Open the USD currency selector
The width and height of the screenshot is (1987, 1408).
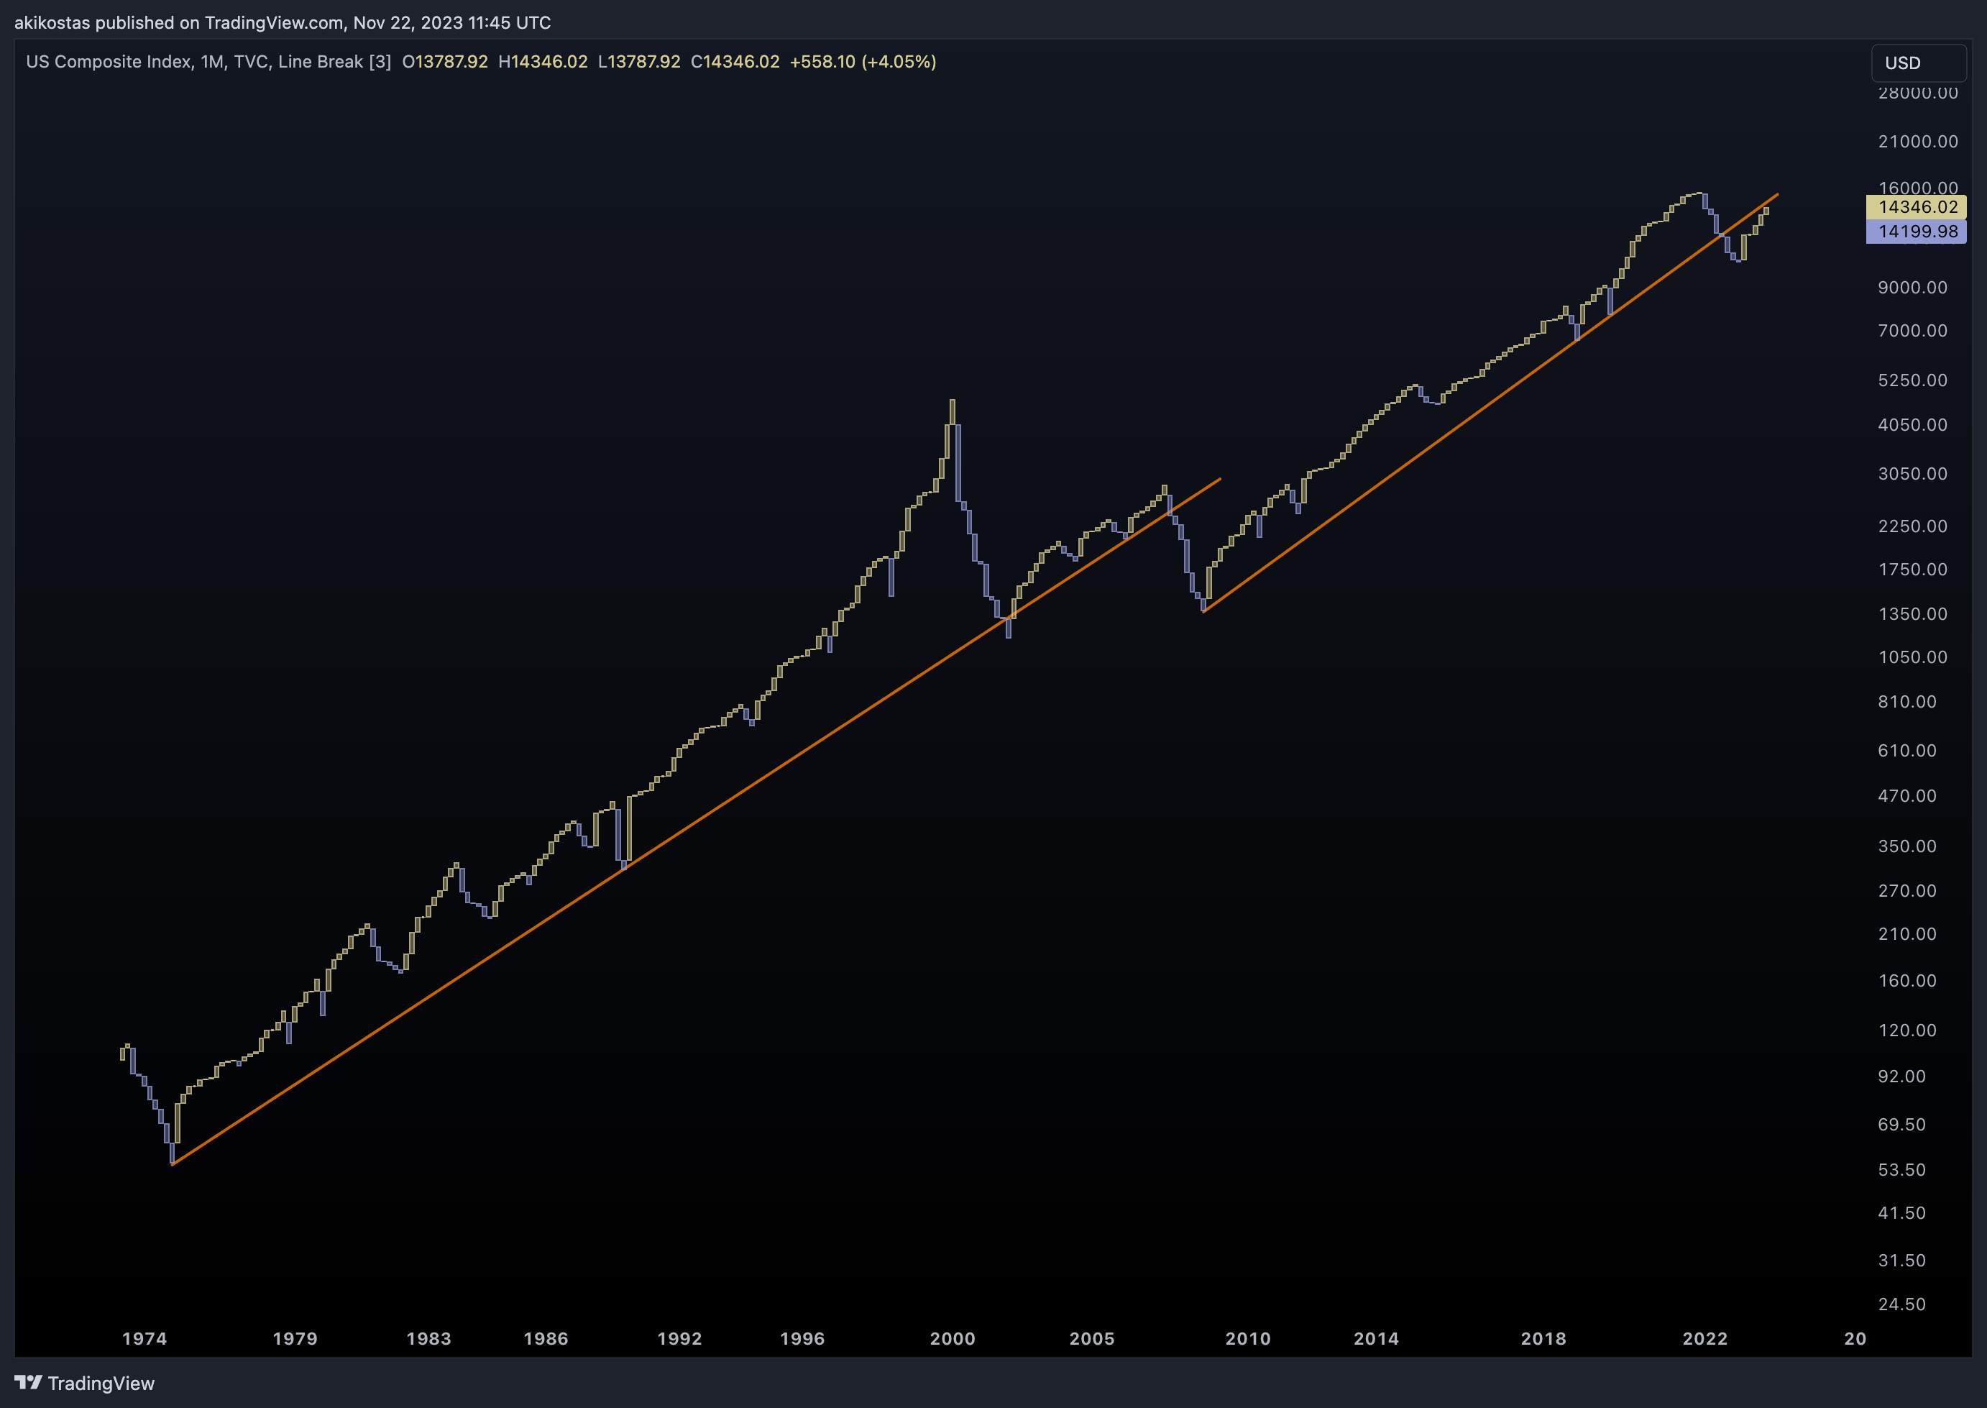(1919, 63)
